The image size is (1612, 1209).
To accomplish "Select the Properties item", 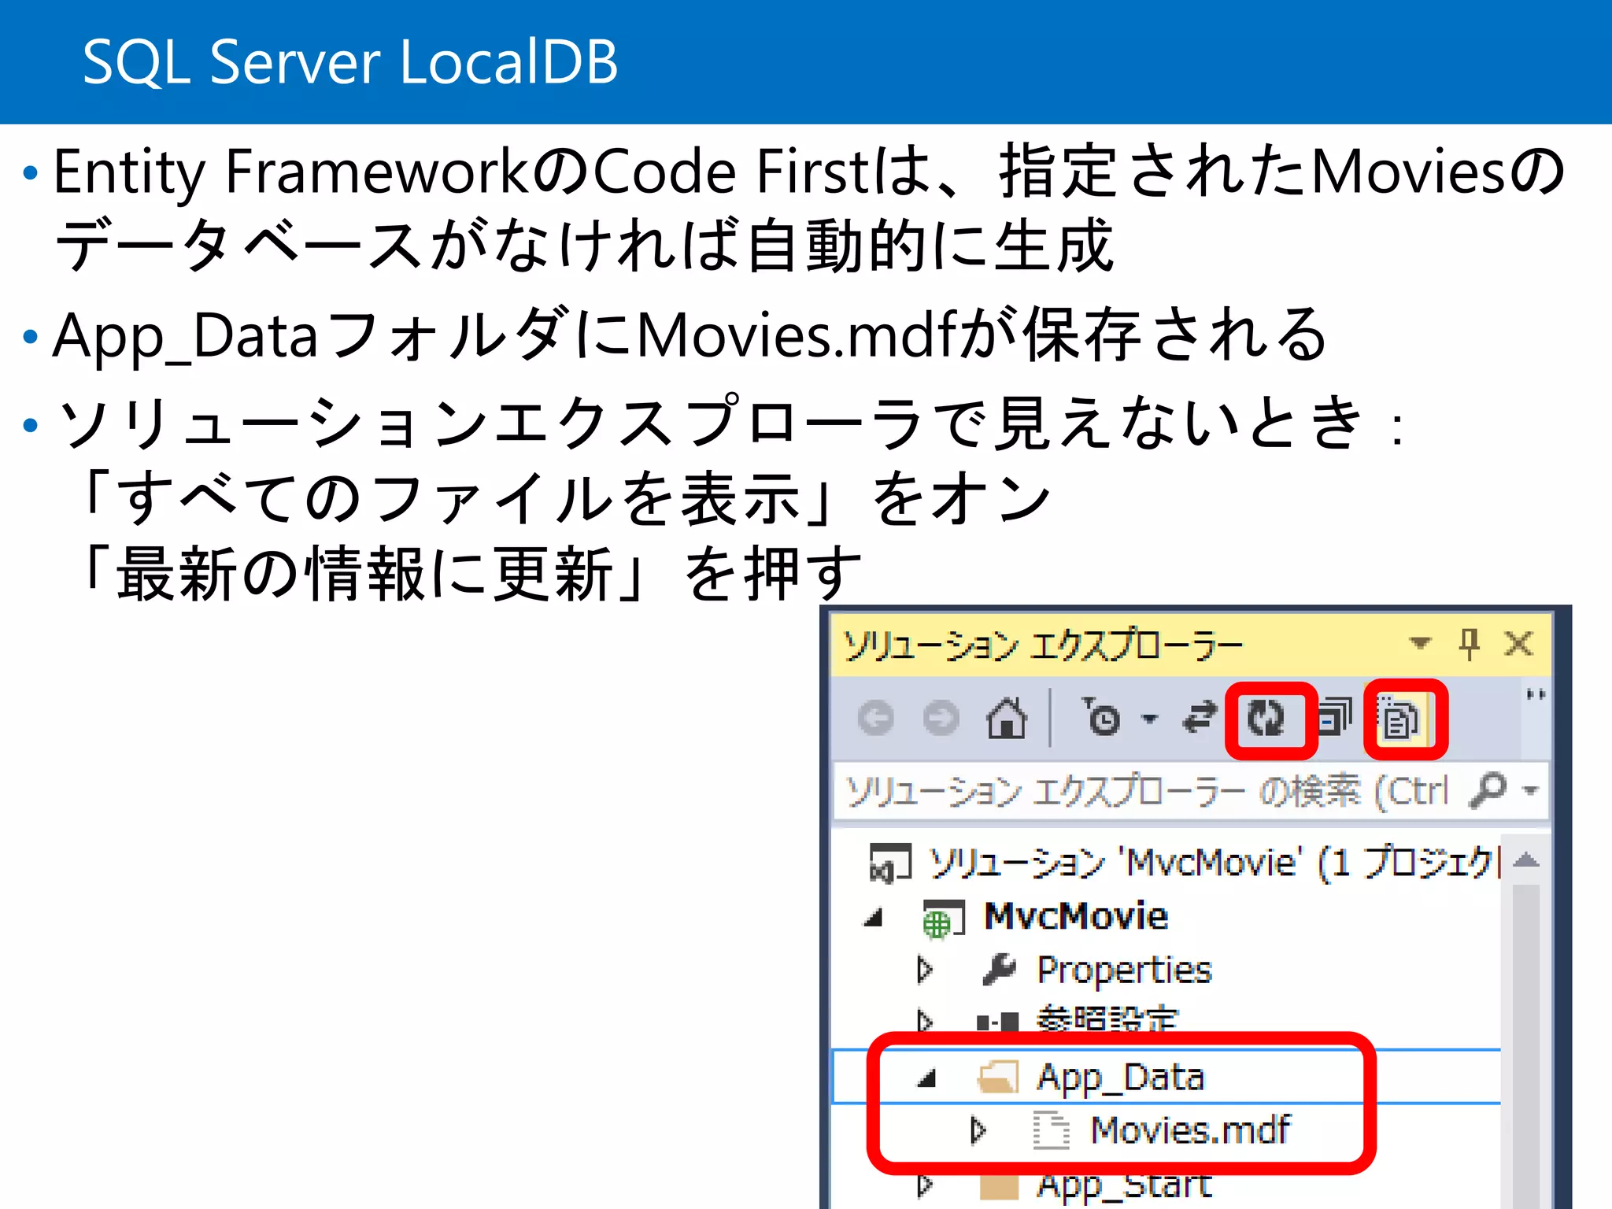I will point(1124,971).
